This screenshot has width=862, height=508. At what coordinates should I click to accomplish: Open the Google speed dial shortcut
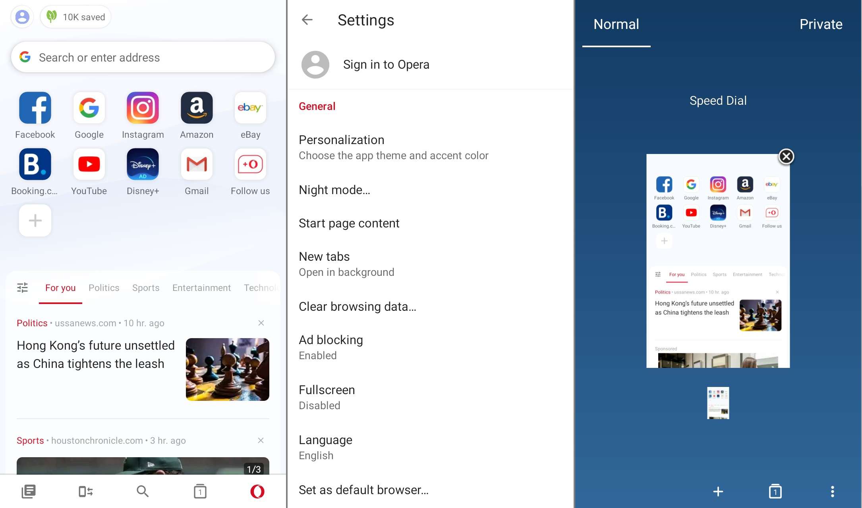pos(89,115)
